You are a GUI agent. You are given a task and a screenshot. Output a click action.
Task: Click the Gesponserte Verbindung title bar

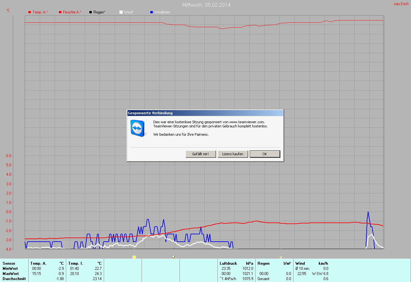point(205,113)
